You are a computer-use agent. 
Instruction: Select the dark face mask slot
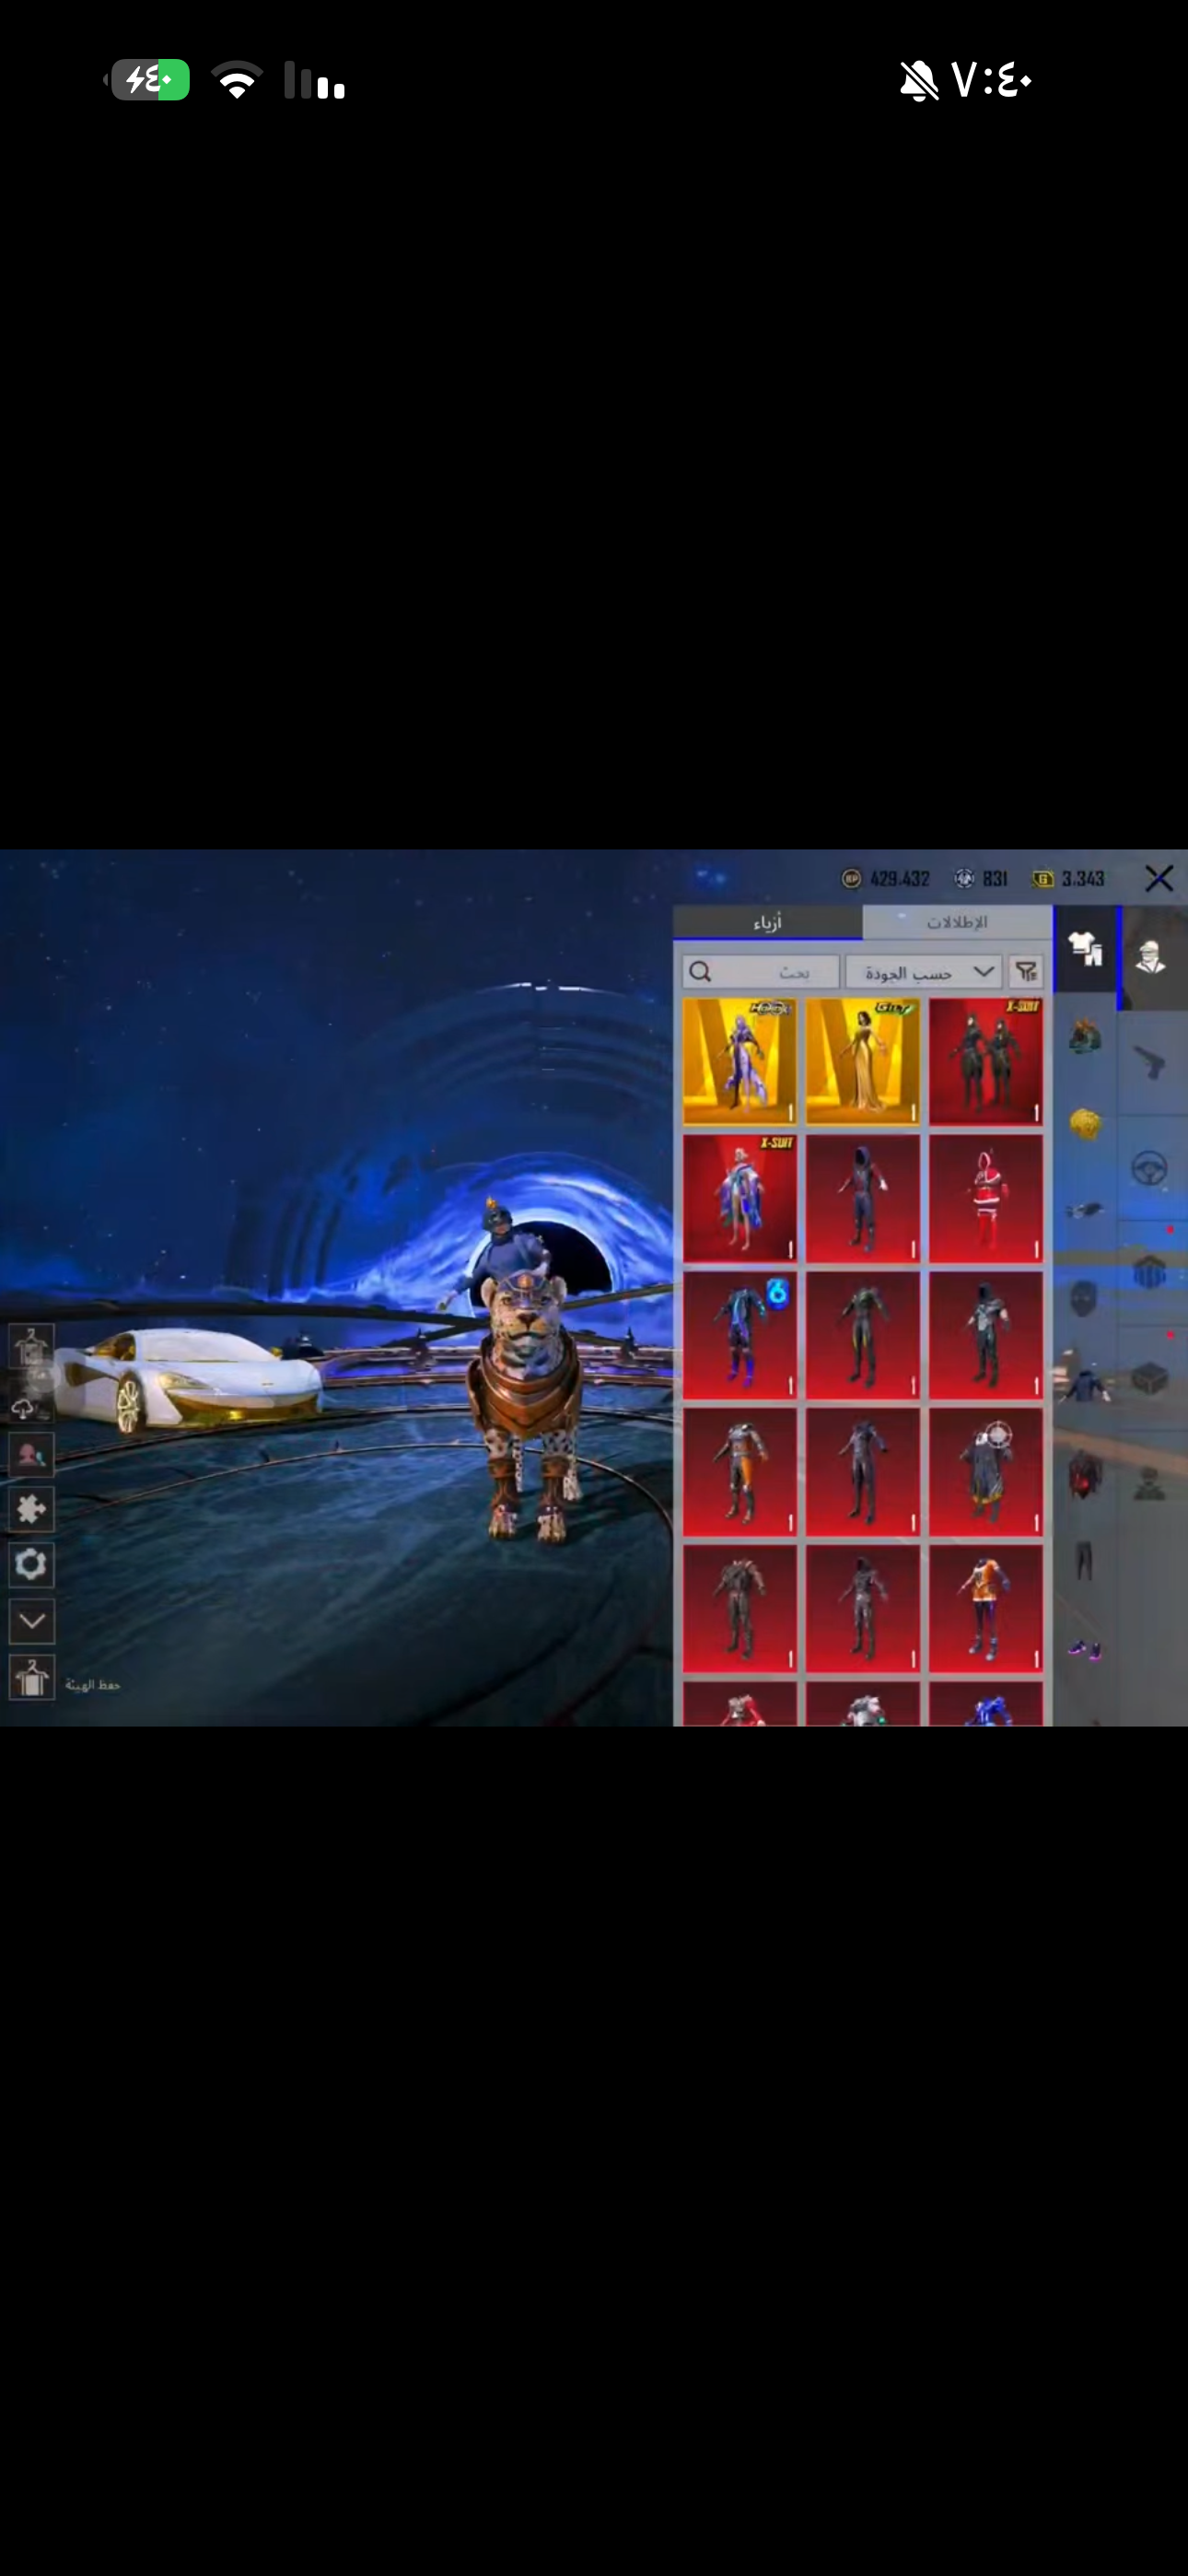point(1085,1298)
